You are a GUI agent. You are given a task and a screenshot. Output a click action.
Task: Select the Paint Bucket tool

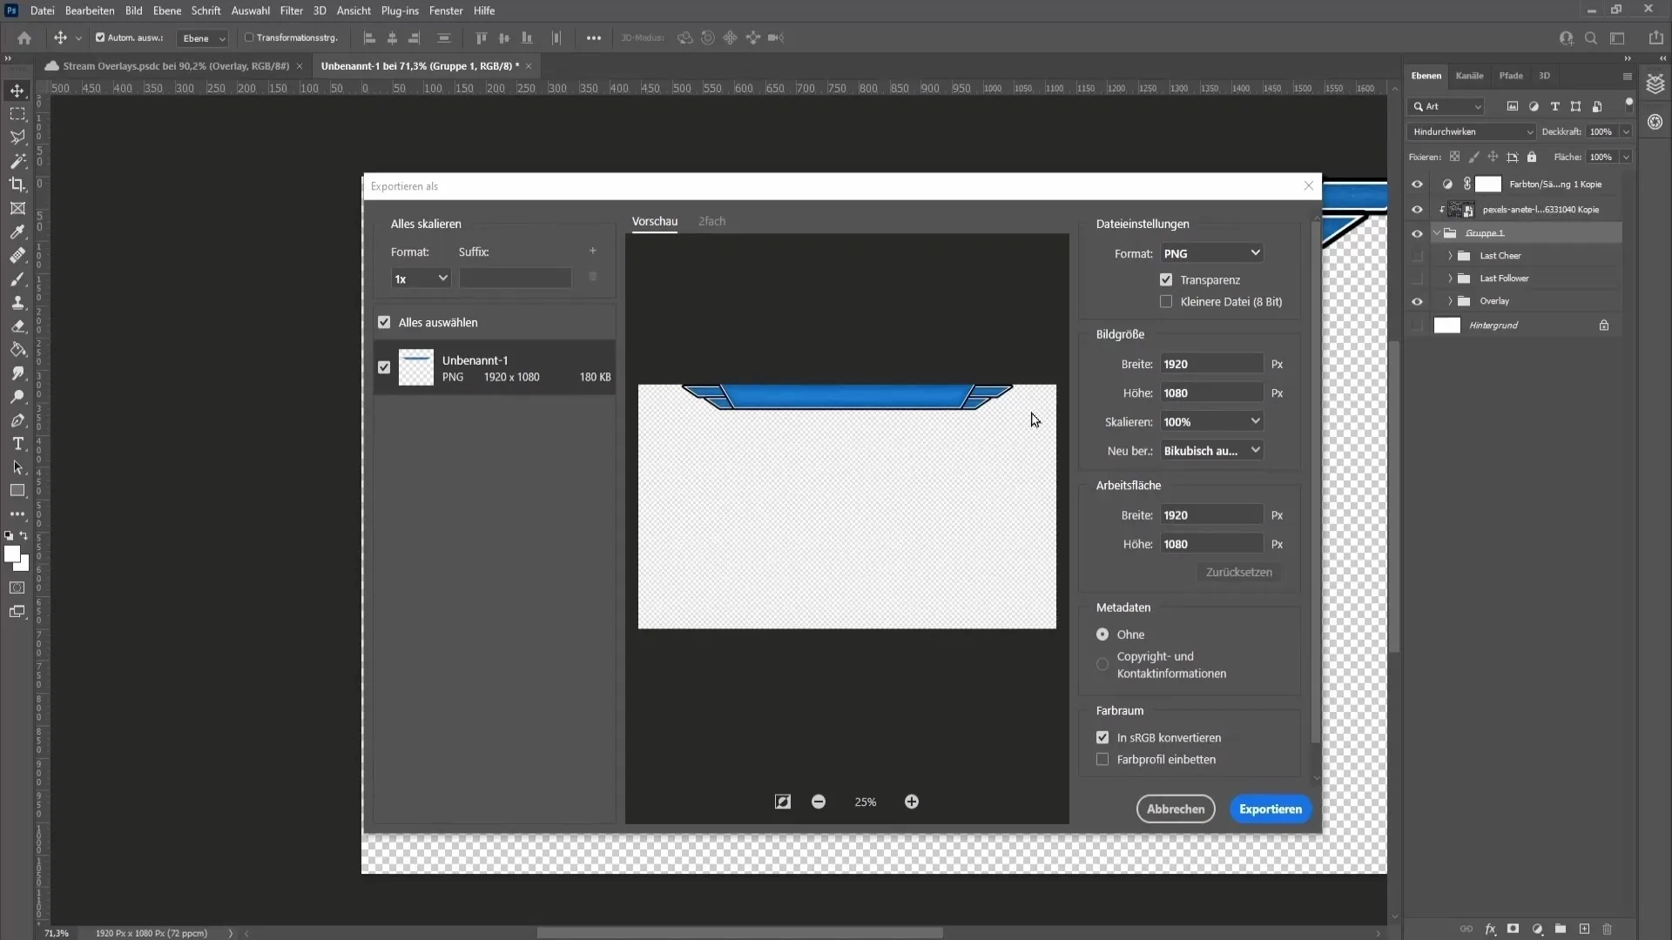(x=17, y=349)
